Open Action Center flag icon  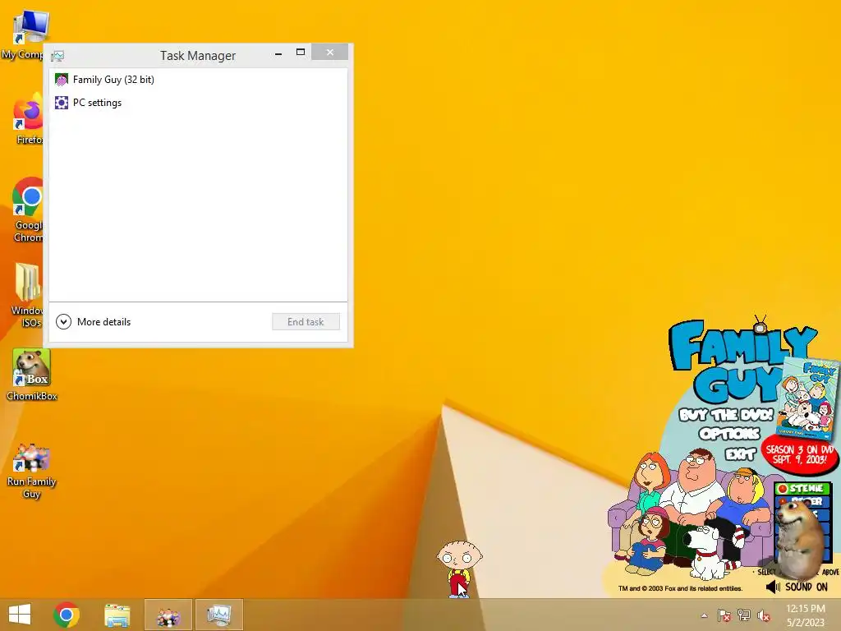pos(724,615)
